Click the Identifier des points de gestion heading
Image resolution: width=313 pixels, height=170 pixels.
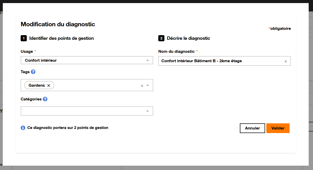point(61,38)
